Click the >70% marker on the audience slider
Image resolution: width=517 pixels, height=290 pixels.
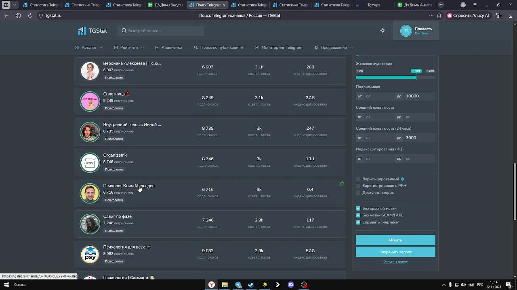tap(416, 71)
